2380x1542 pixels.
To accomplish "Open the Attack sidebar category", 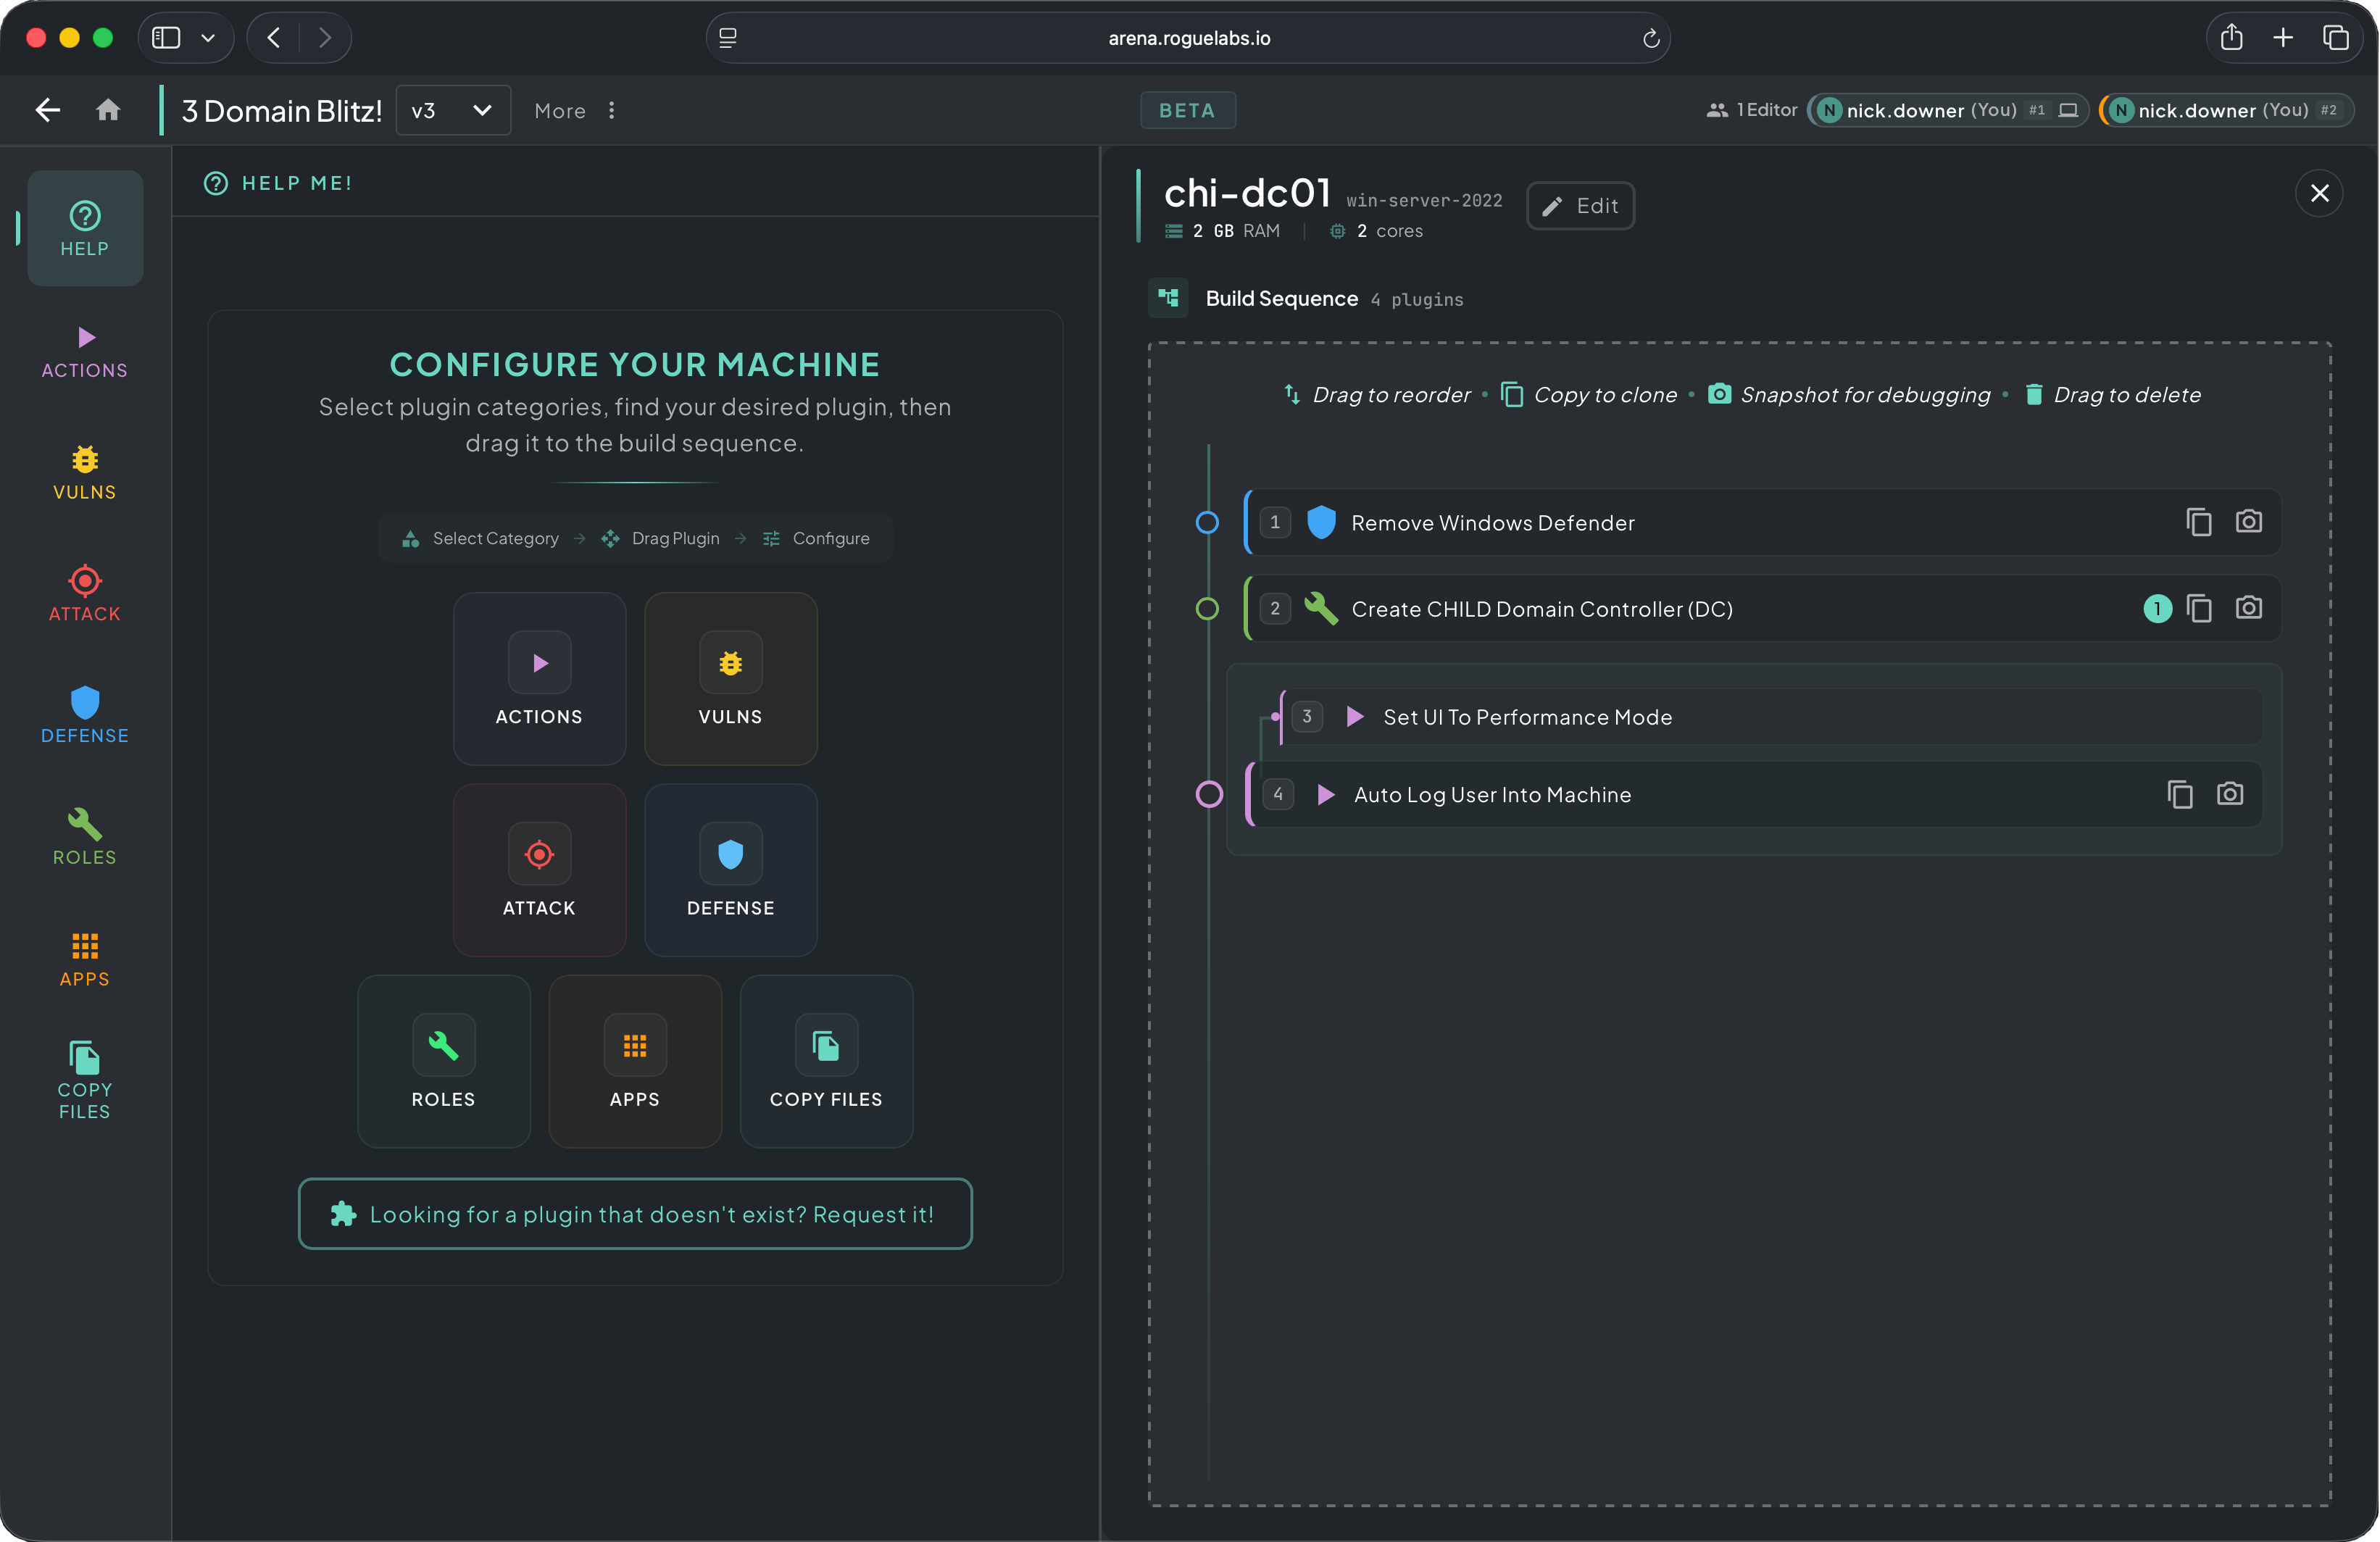I will [x=84, y=594].
